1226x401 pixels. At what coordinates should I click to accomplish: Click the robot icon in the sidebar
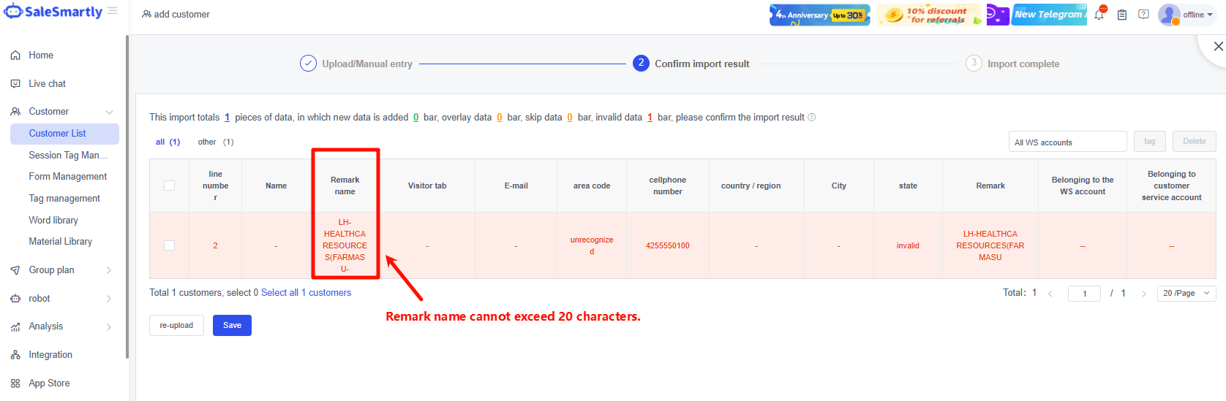[15, 299]
